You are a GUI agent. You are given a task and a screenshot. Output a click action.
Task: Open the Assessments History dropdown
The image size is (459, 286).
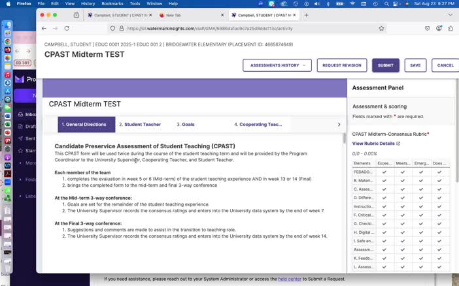pos(277,65)
